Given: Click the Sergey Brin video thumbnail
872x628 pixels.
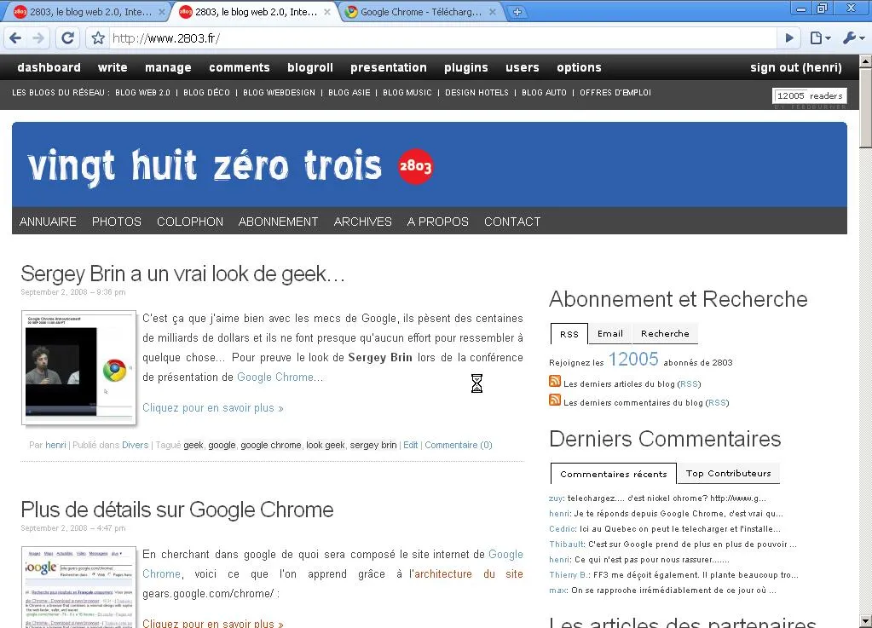Looking at the screenshot, I should pyautogui.click(x=79, y=368).
